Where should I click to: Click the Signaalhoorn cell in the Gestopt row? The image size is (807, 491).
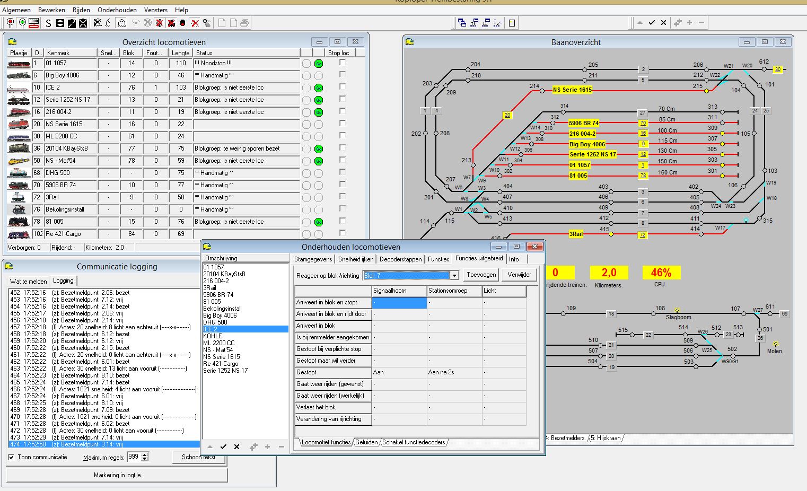coord(399,372)
